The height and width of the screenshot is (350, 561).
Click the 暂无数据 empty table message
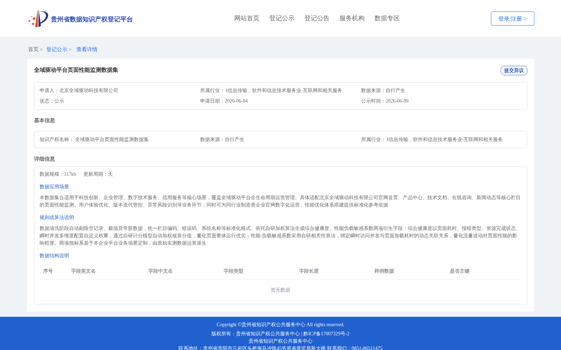tap(280, 290)
